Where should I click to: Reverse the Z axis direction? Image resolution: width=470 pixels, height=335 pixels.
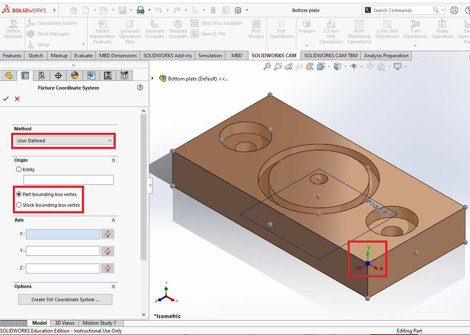click(107, 268)
